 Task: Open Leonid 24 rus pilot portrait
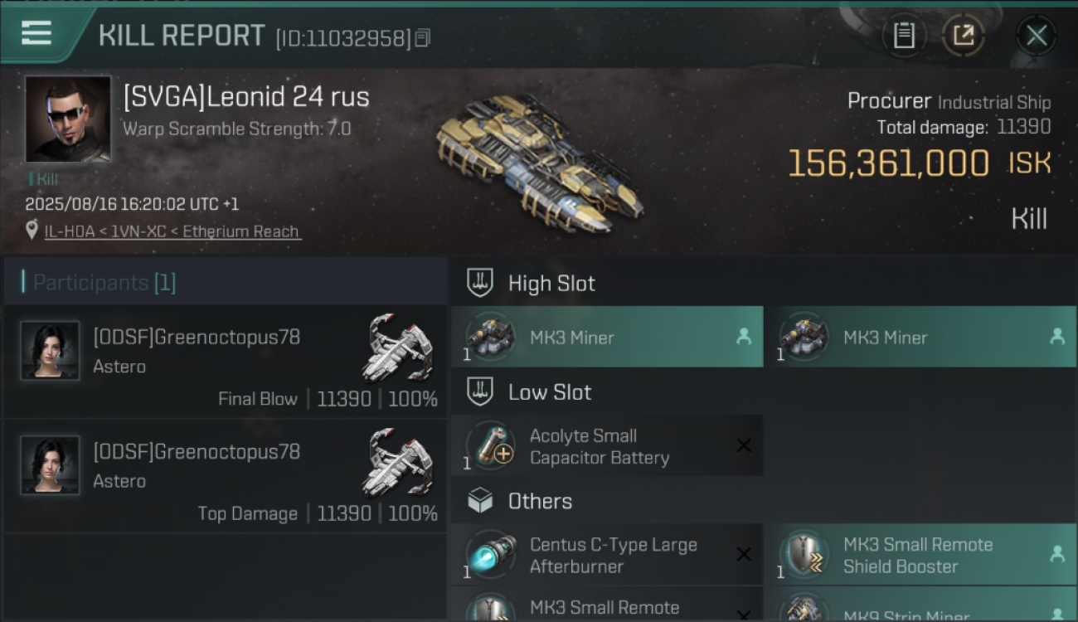[x=68, y=119]
